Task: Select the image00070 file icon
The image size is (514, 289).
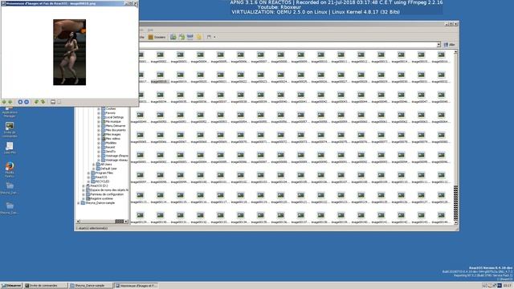Action: point(241,135)
